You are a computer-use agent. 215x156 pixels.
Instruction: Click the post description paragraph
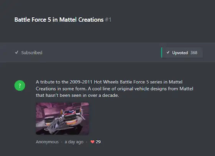[114, 89]
